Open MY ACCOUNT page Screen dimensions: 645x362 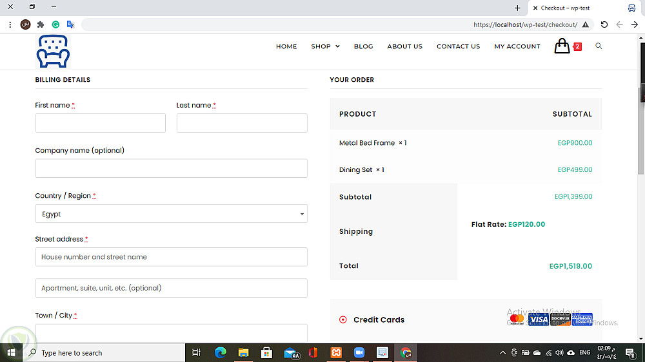tap(517, 46)
